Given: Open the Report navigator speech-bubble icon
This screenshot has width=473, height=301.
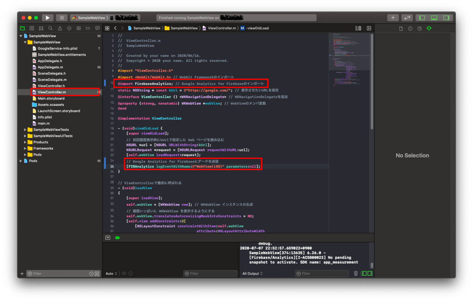Looking at the screenshot, I should (x=97, y=28).
